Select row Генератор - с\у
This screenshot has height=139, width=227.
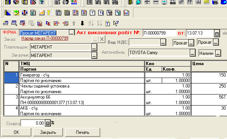pos(82,75)
